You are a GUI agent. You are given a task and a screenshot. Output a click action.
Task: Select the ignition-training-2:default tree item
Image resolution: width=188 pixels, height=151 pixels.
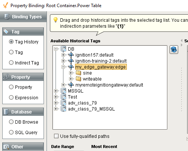pos(101,61)
